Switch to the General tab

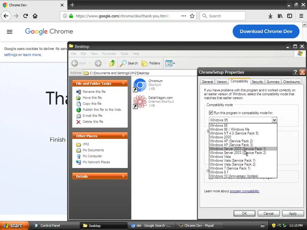207,82
